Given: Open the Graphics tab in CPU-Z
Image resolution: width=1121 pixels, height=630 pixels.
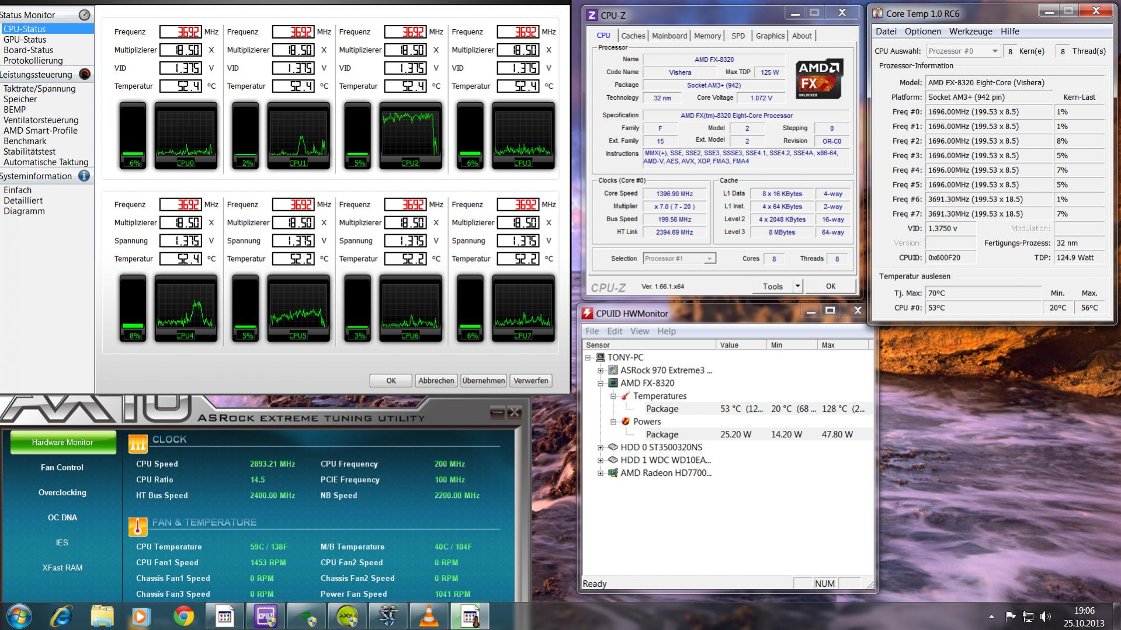Looking at the screenshot, I should point(770,36).
